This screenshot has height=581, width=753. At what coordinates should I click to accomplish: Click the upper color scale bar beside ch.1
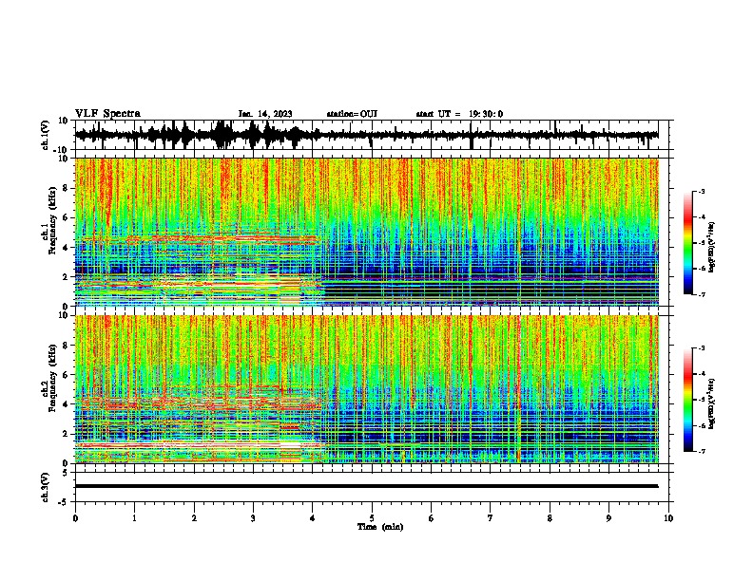tap(688, 243)
